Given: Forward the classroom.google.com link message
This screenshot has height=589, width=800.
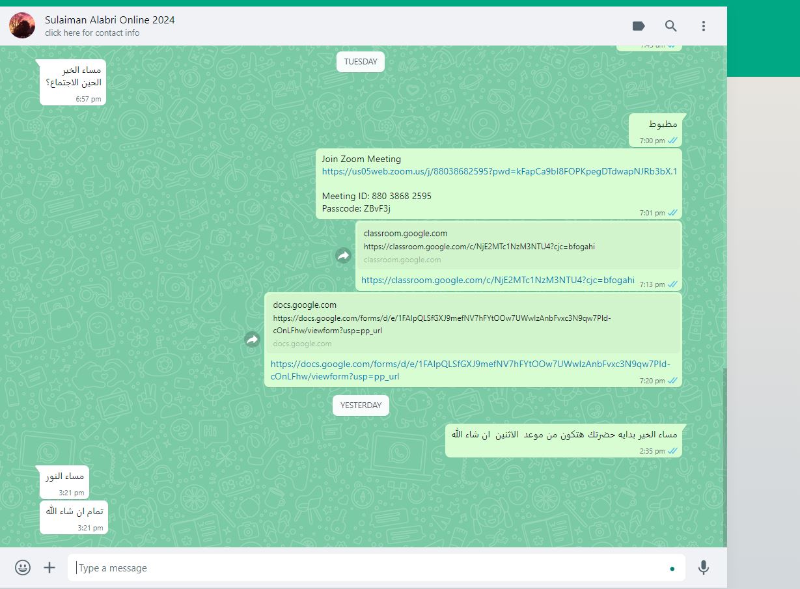Looking at the screenshot, I should pyautogui.click(x=343, y=256).
